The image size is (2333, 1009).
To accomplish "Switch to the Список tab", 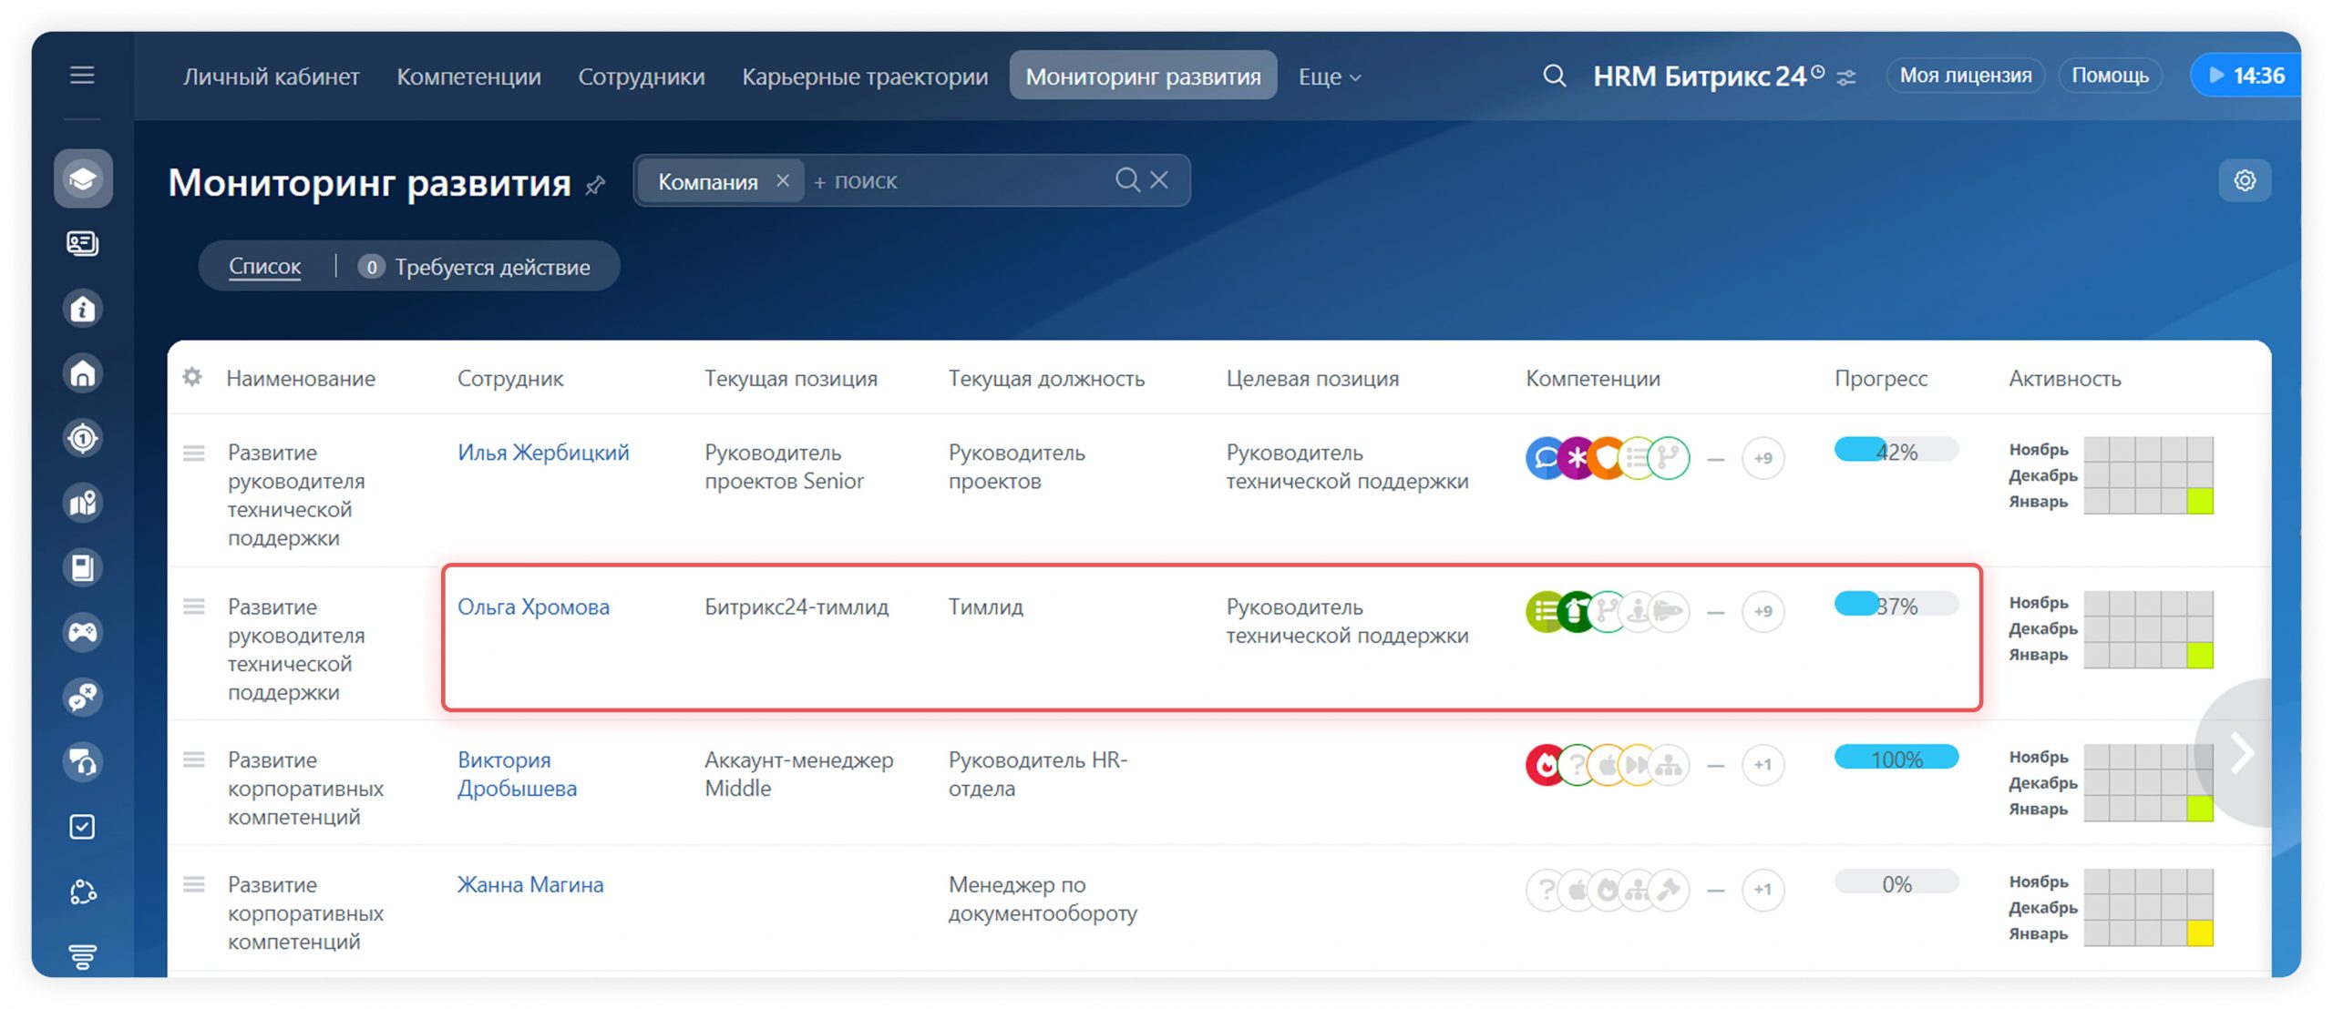I will pos(264,266).
